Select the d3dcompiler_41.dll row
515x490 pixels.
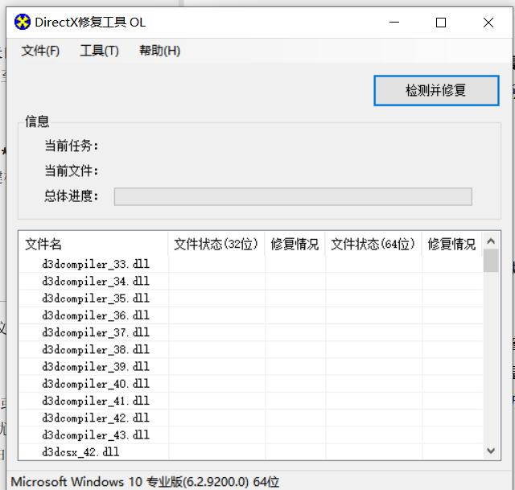(x=250, y=401)
